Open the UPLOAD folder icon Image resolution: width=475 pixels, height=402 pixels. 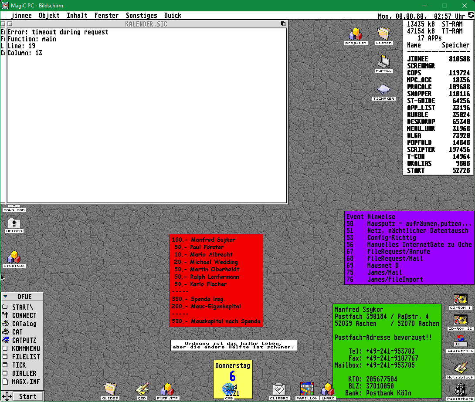[14, 224]
